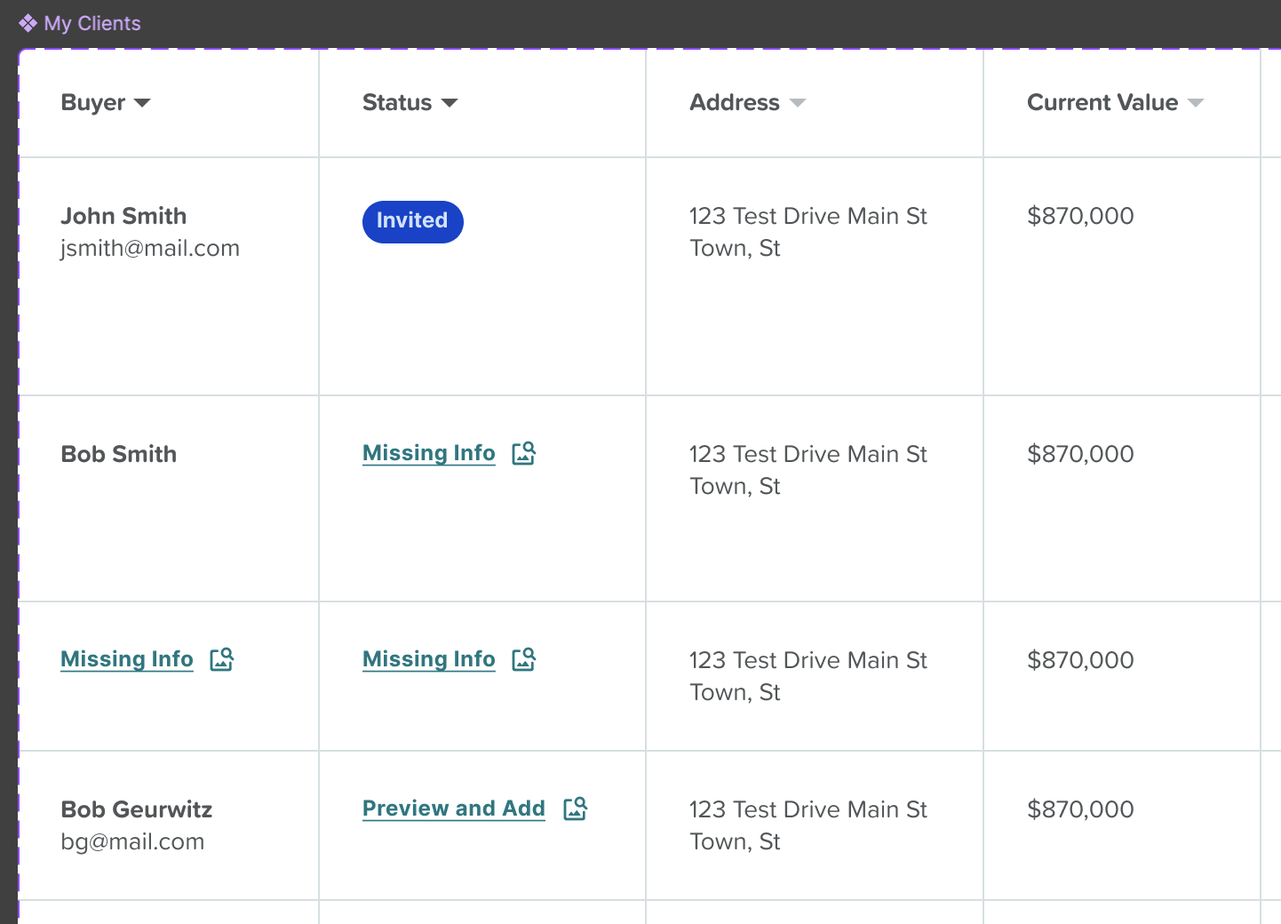Viewport: 1281px width, 924px height.
Task: Click the My Clients component diamond icon
Action: tap(28, 23)
